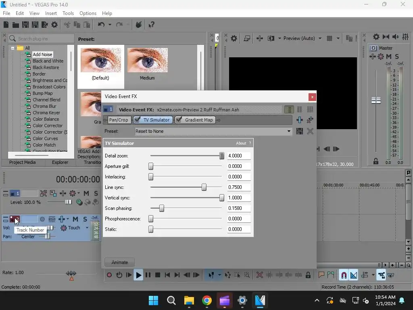The height and width of the screenshot is (310, 413).
Task: Open the File menu
Action: click(6, 13)
